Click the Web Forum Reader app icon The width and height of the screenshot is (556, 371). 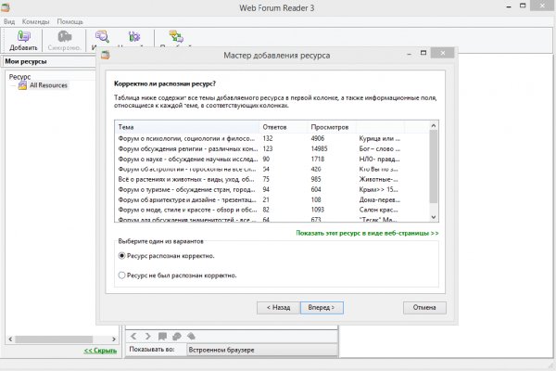5,7
